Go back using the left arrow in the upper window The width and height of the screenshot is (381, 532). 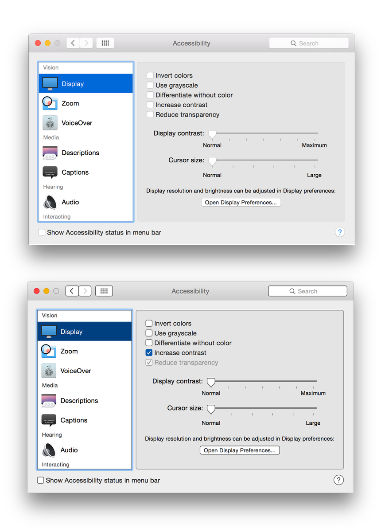73,43
